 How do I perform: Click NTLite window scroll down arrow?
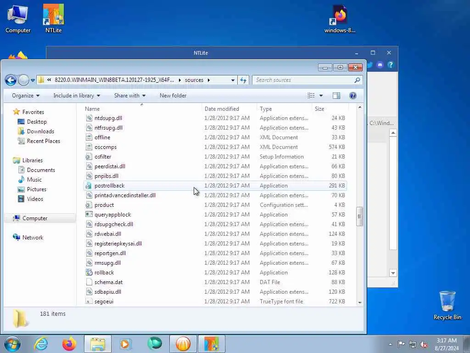[393, 273]
